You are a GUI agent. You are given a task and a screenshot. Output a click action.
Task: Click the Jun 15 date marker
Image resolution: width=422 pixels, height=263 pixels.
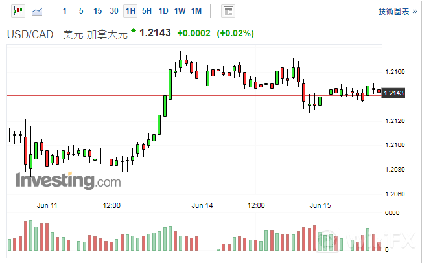click(320, 205)
